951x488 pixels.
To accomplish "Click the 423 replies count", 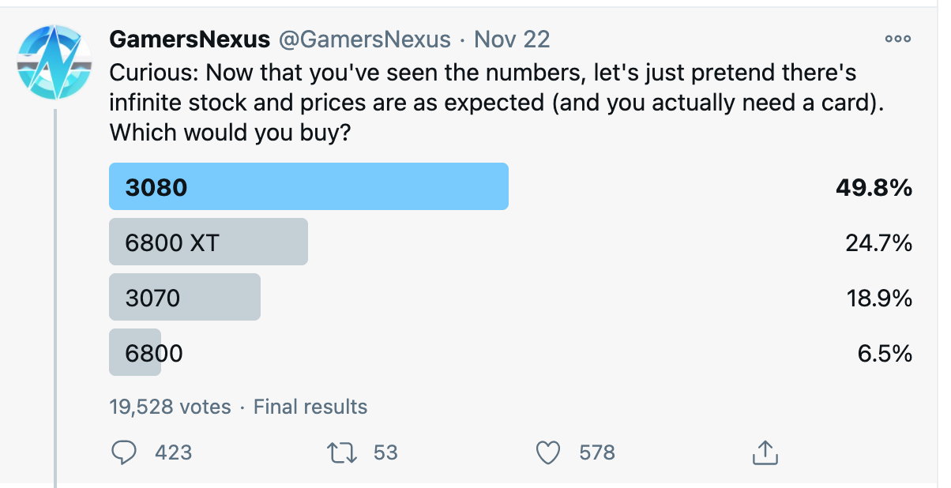I will click(174, 452).
